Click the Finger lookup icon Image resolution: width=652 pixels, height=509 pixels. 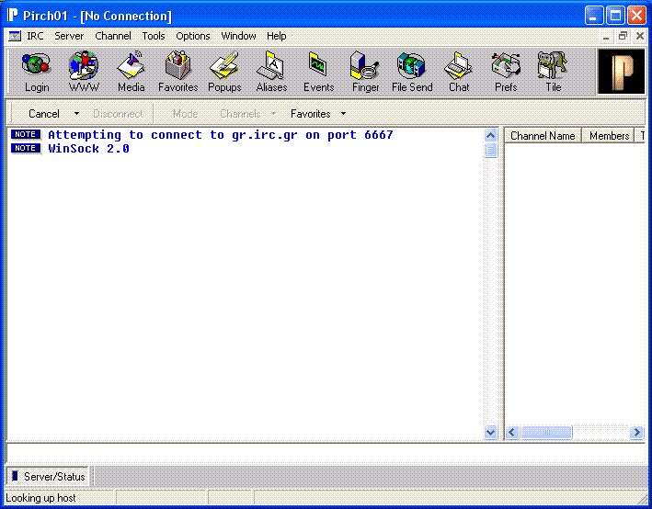(x=365, y=72)
